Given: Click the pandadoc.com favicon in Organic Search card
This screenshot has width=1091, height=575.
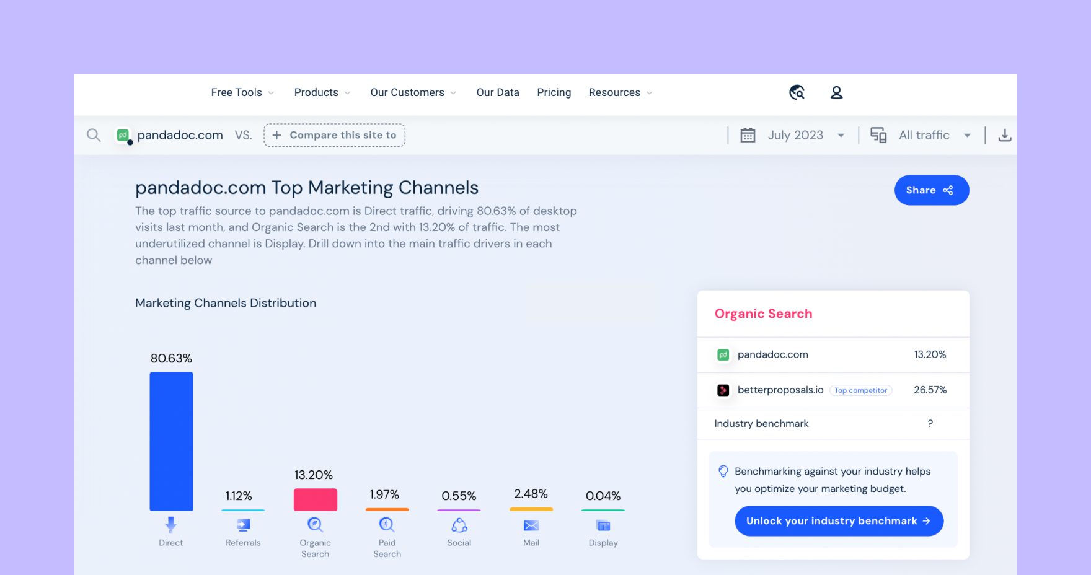Looking at the screenshot, I should (x=723, y=355).
